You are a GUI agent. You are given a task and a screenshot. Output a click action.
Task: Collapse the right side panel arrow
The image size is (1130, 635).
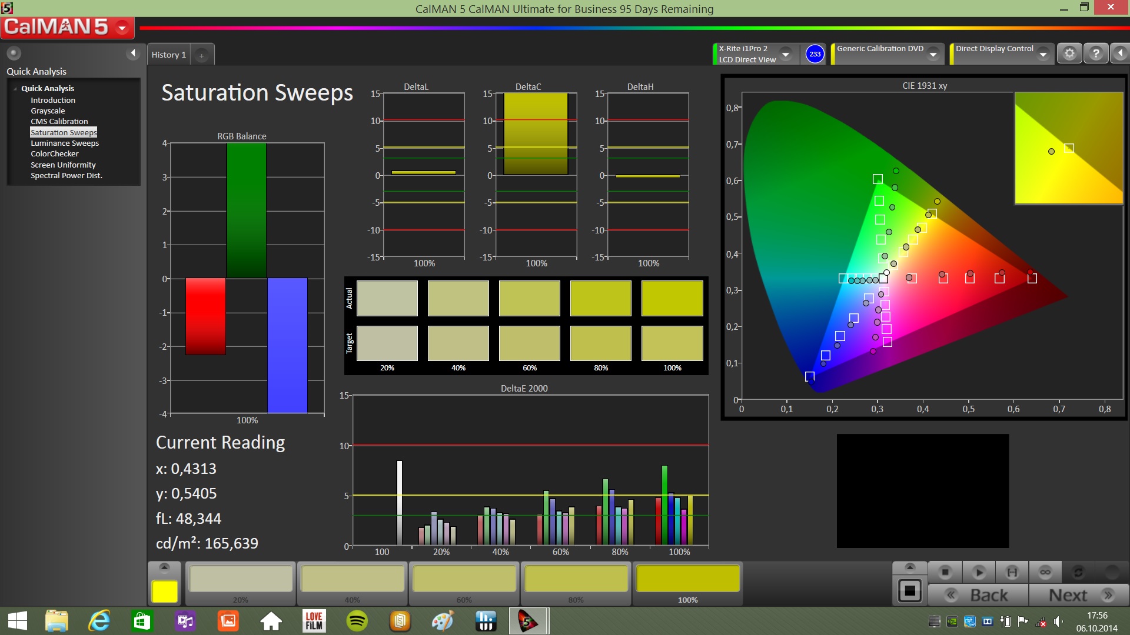pos(1120,54)
